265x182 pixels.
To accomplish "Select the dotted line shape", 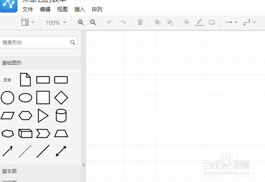I will 25,151.
